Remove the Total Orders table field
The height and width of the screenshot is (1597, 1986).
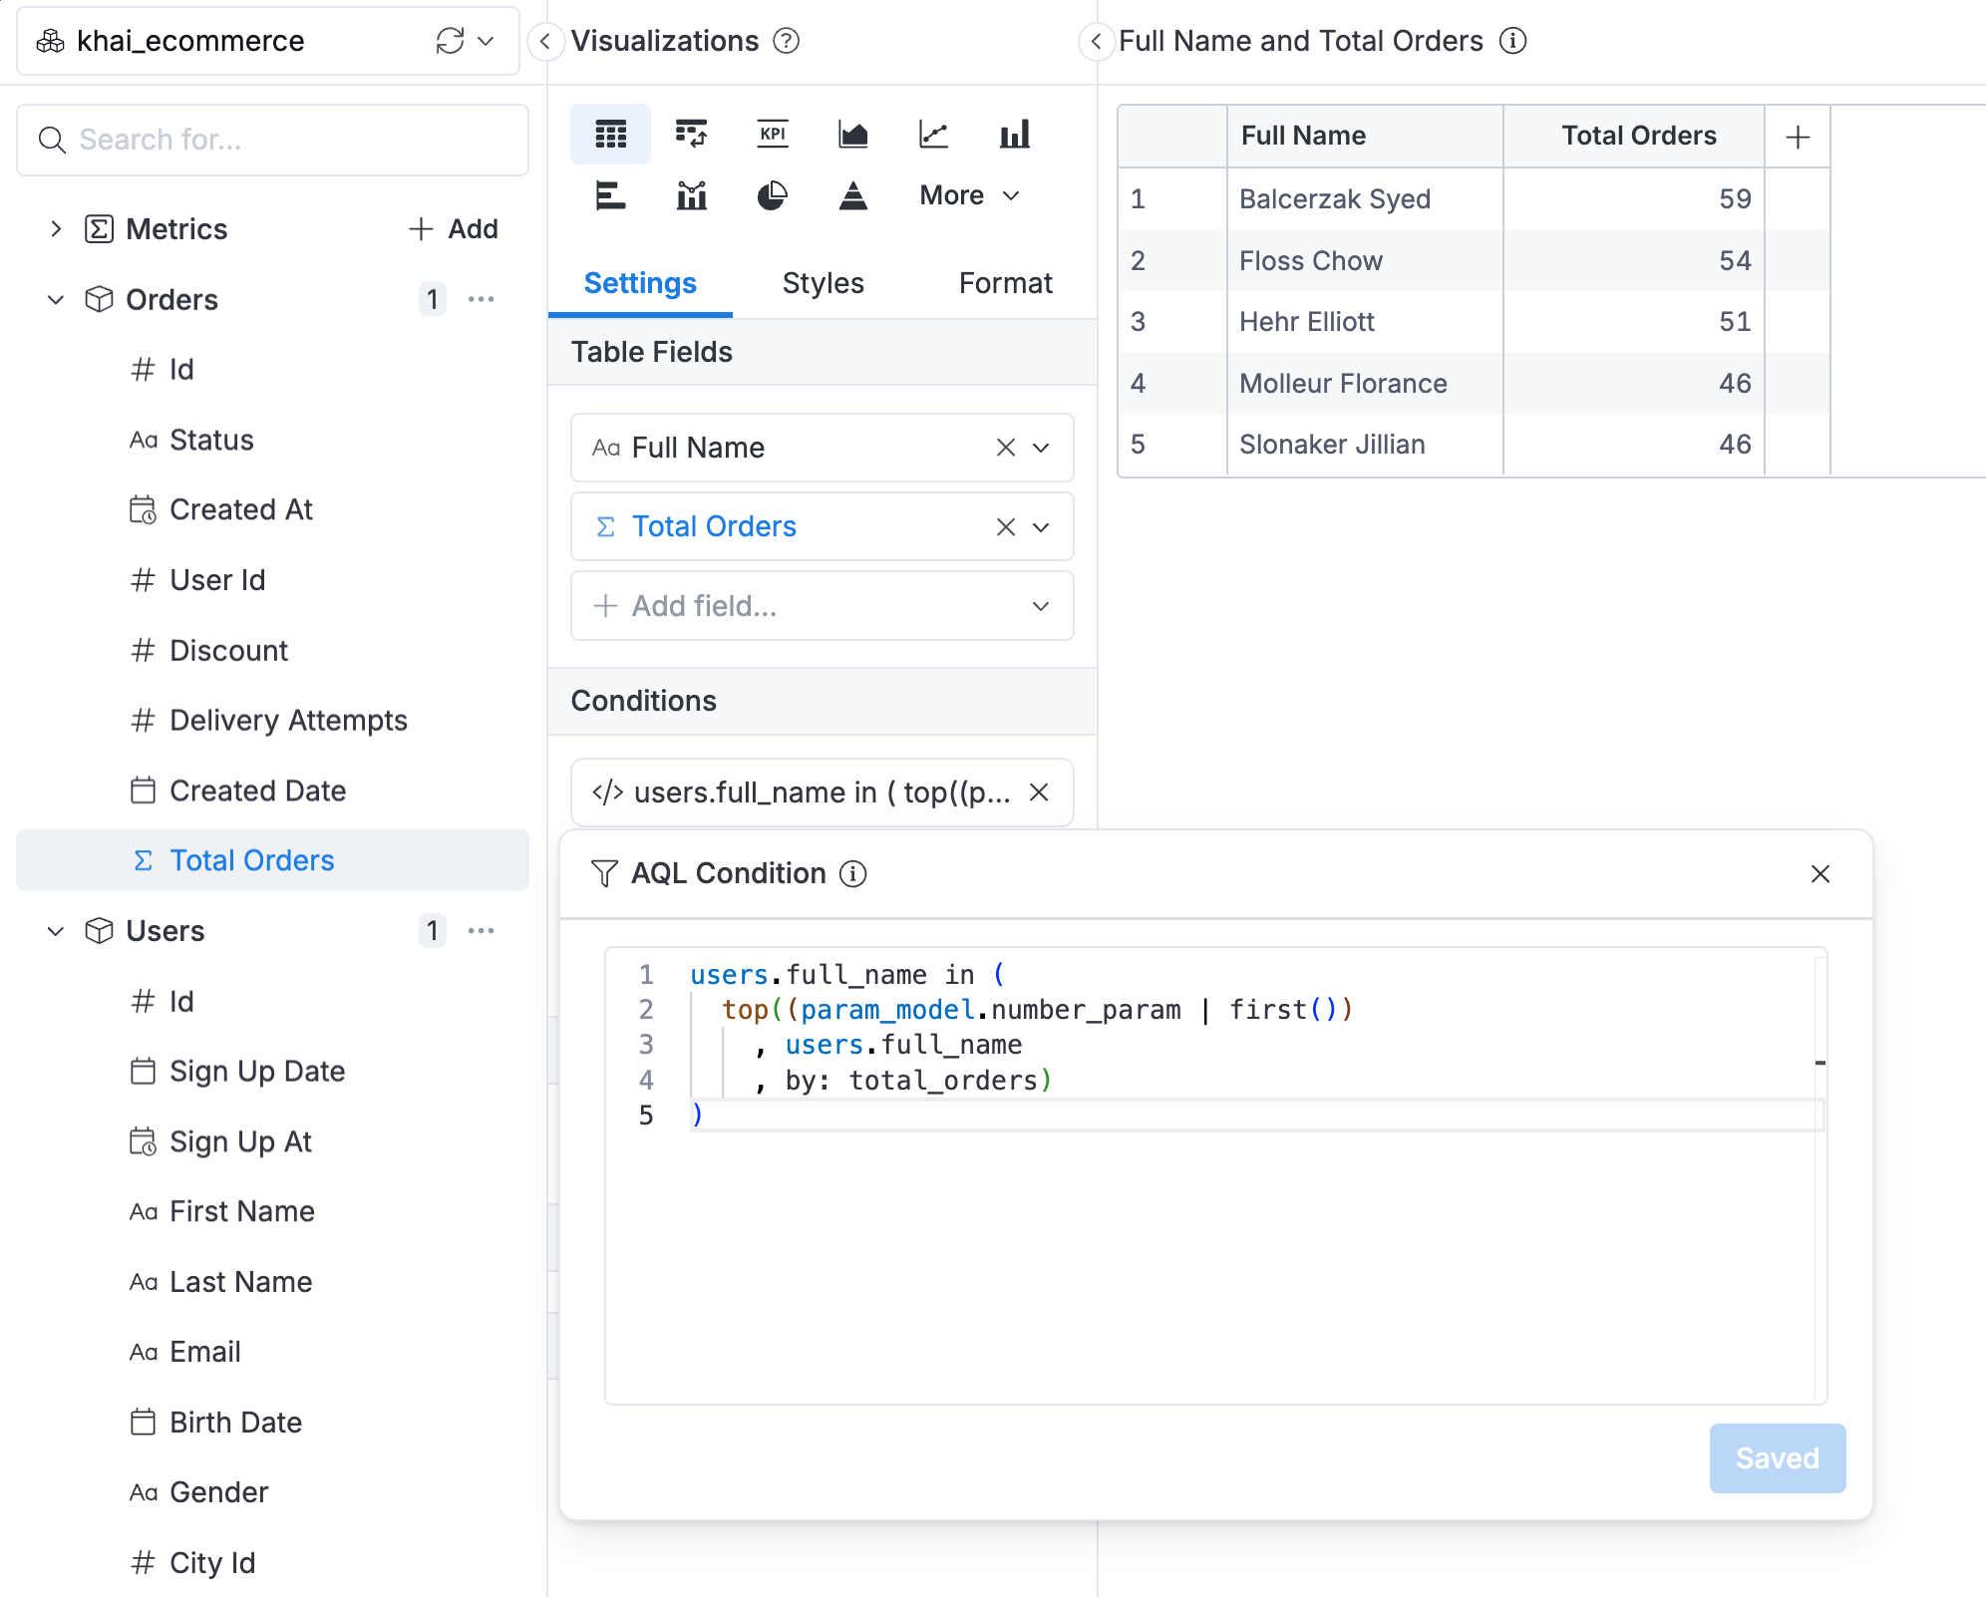1006,527
